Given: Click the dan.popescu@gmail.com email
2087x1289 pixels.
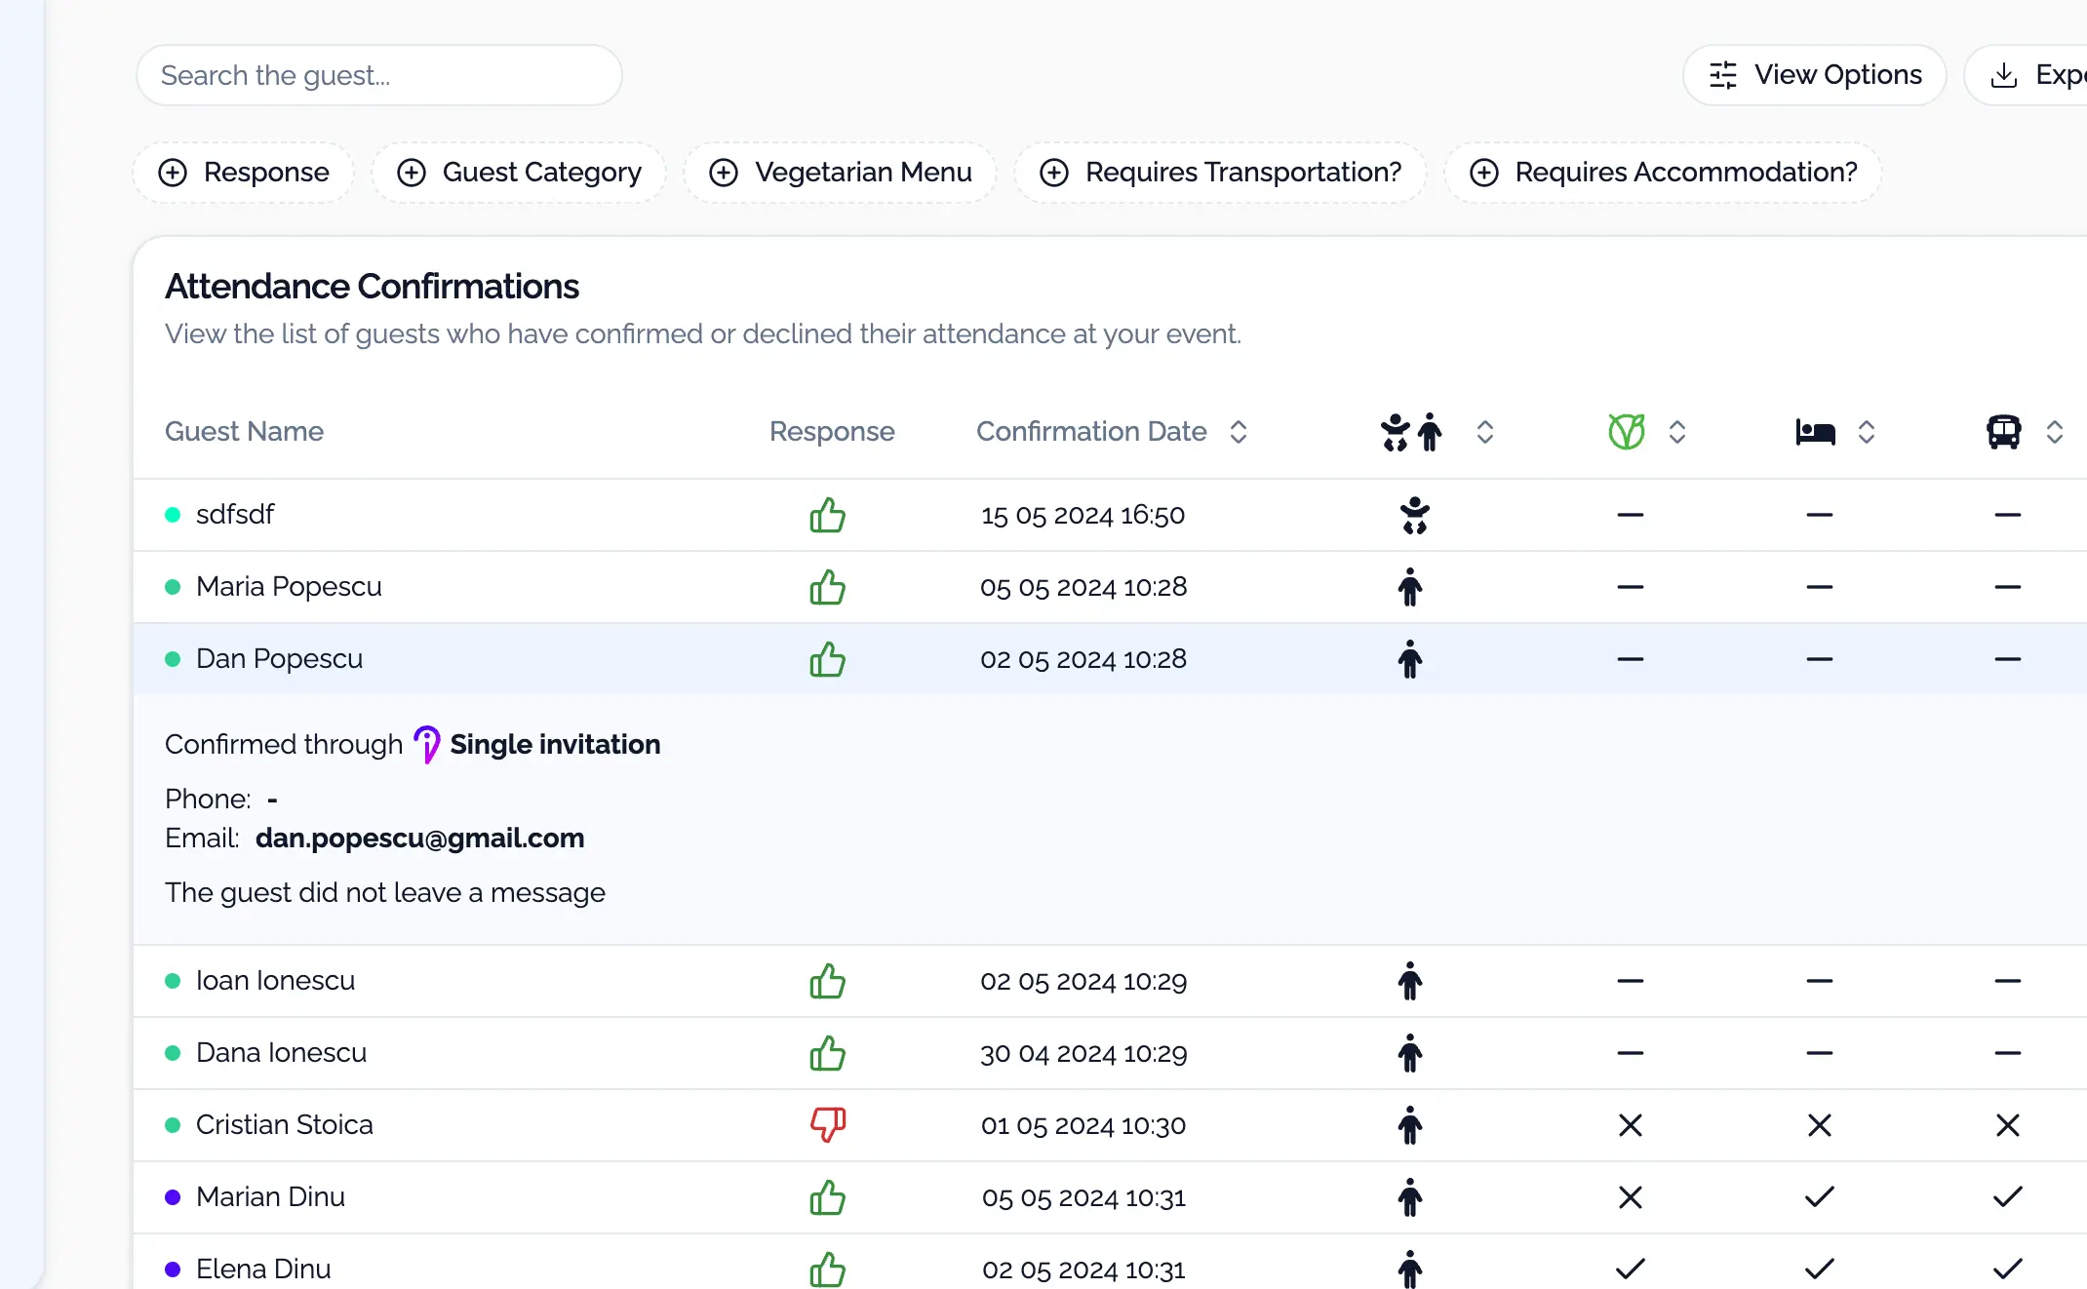Looking at the screenshot, I should tap(419, 839).
